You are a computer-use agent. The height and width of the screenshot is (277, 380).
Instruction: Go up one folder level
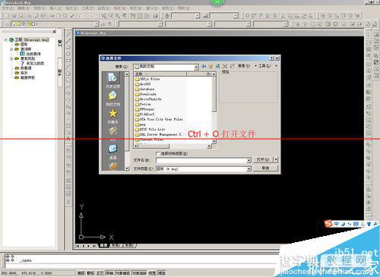[x=211, y=66]
